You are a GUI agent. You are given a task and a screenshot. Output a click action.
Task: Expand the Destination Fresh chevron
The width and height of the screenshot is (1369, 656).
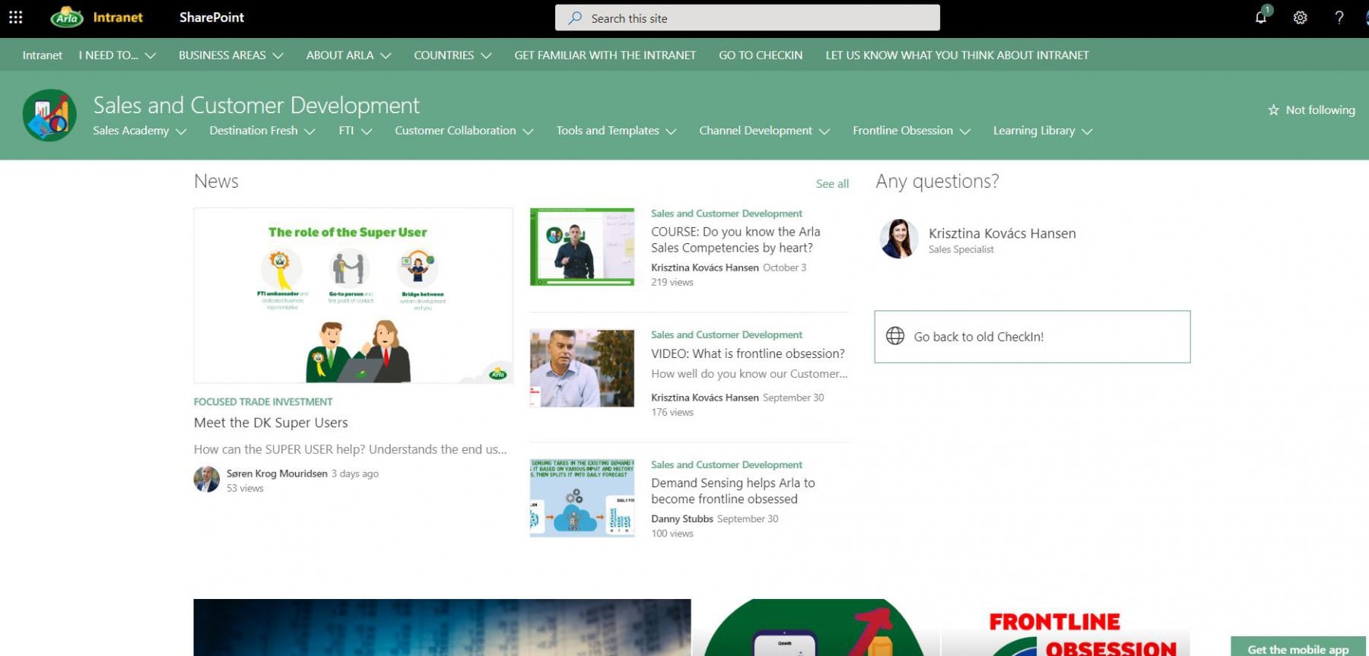point(310,132)
